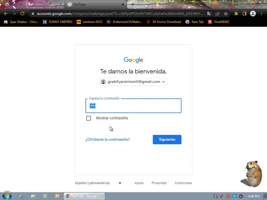Select the YouTube - Google Chrome taskbar button
This screenshot has width=267, height=200.
pos(84,196)
